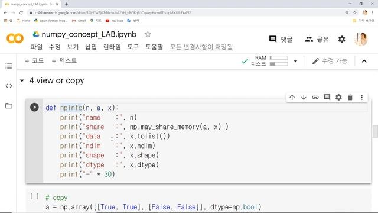Open the Home bookmark
Viewport: 378px width, 213px height.
click(x=24, y=21)
